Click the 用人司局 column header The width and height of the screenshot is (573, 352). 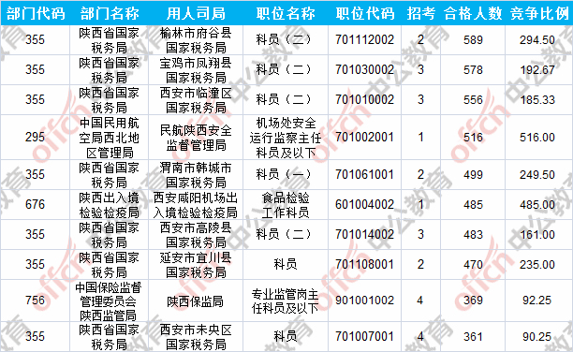(196, 13)
